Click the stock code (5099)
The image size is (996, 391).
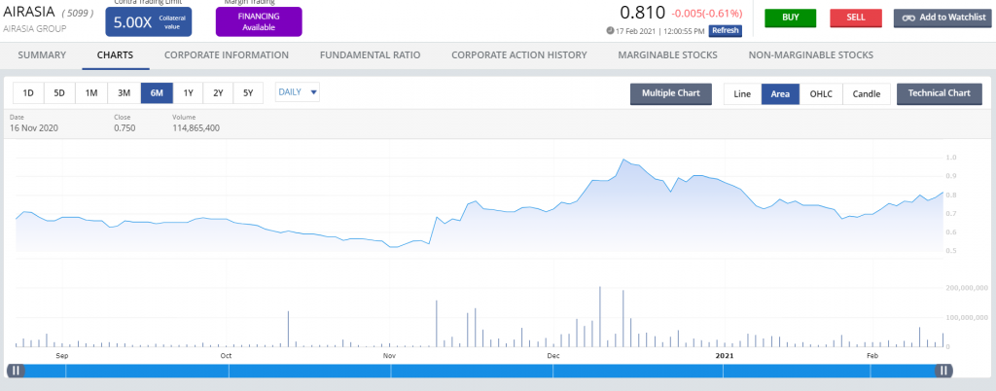tap(78, 13)
